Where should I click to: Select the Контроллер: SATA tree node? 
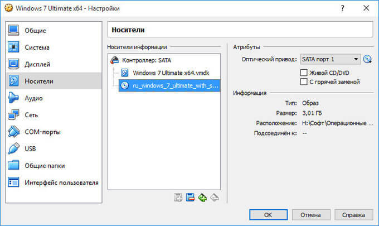click(x=146, y=60)
